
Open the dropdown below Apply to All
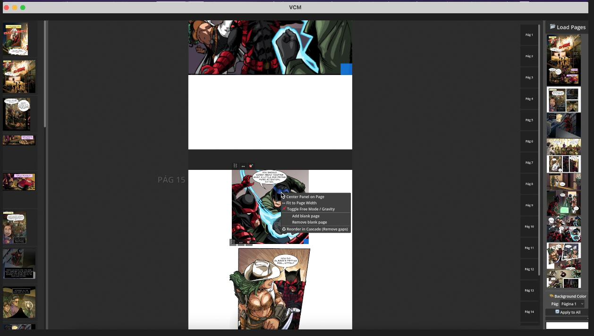pos(567,319)
